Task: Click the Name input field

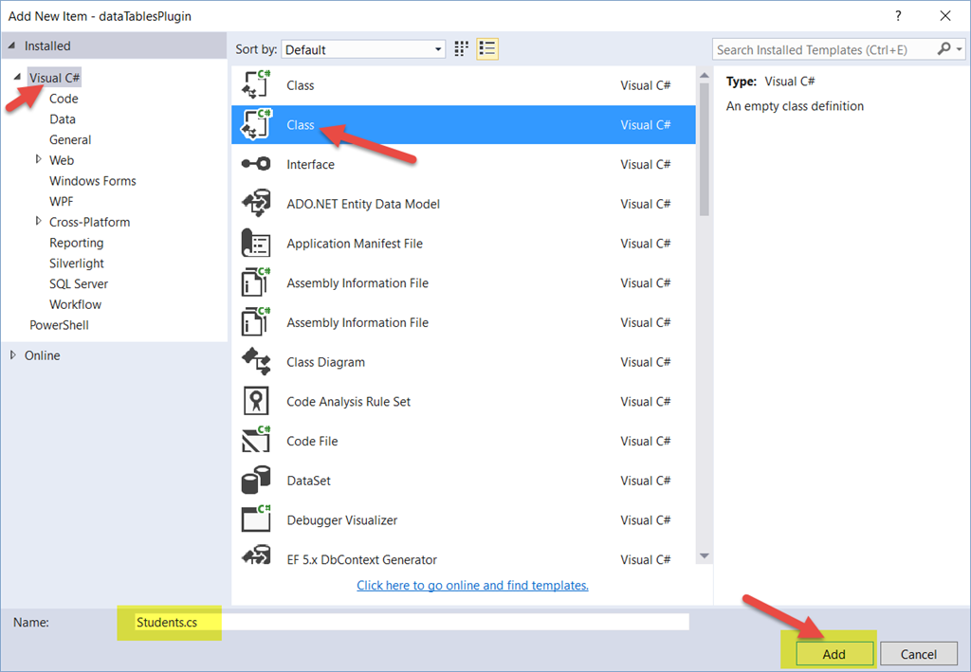Action: (412, 622)
